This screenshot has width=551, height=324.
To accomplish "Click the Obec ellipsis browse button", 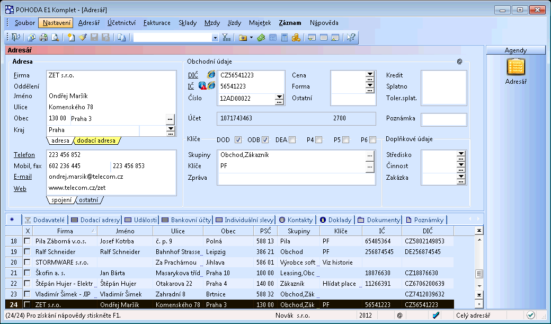I will pos(170,119).
